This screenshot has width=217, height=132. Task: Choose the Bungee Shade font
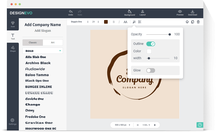tap(39, 93)
